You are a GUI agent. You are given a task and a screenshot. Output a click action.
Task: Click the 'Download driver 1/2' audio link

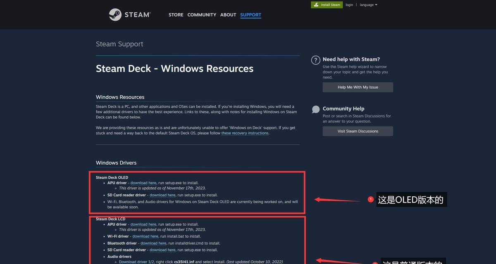coord(136,262)
